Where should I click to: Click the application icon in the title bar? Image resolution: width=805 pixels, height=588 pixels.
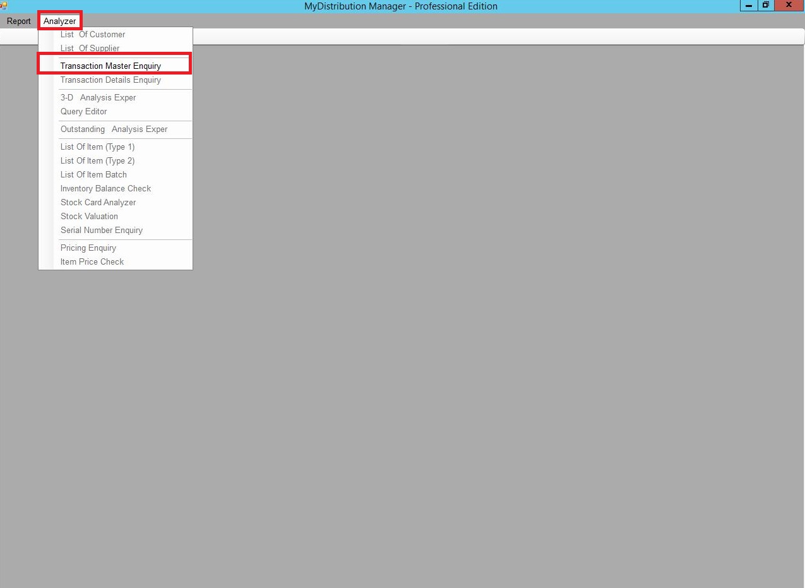click(x=4, y=6)
